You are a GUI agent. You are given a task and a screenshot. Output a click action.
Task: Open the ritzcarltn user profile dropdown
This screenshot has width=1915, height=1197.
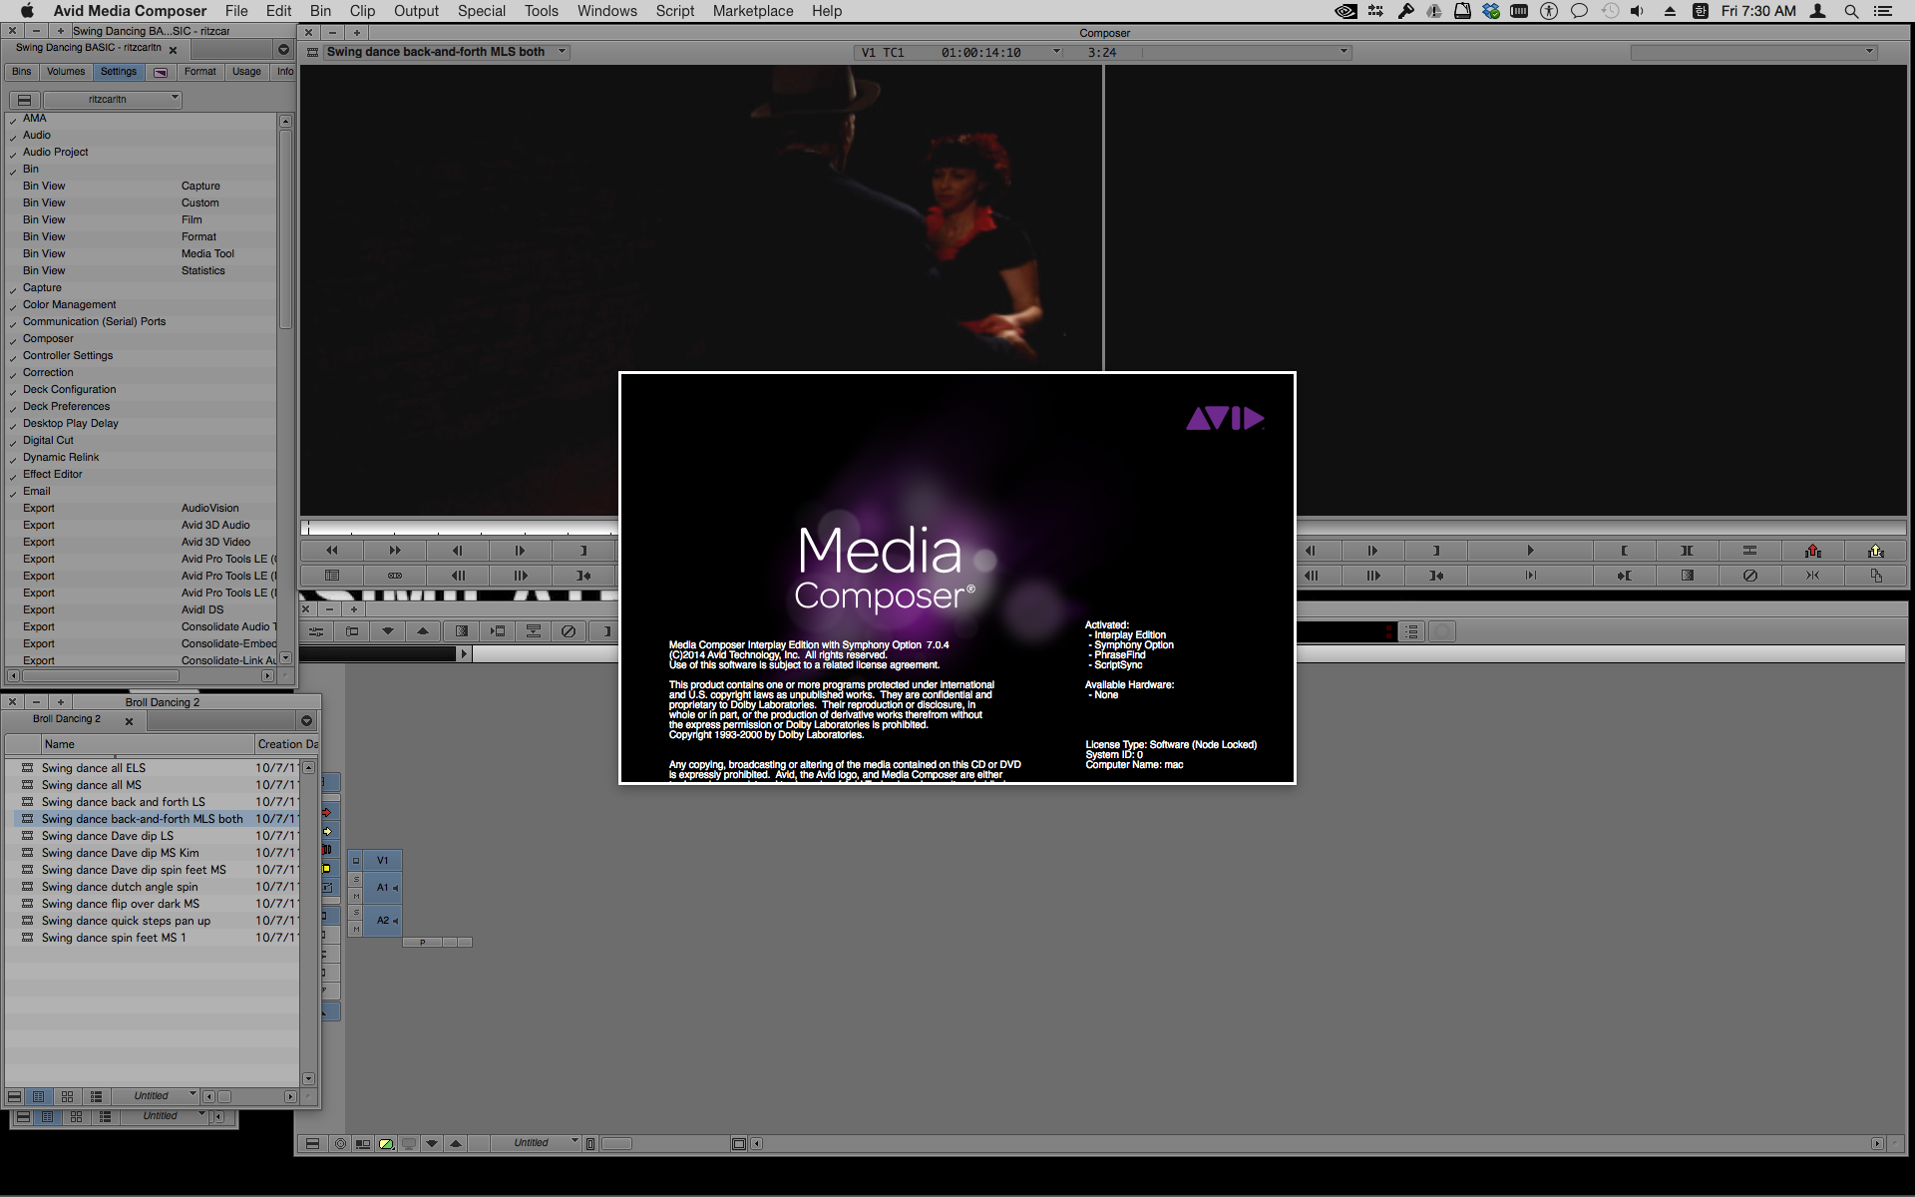pyautogui.click(x=113, y=100)
